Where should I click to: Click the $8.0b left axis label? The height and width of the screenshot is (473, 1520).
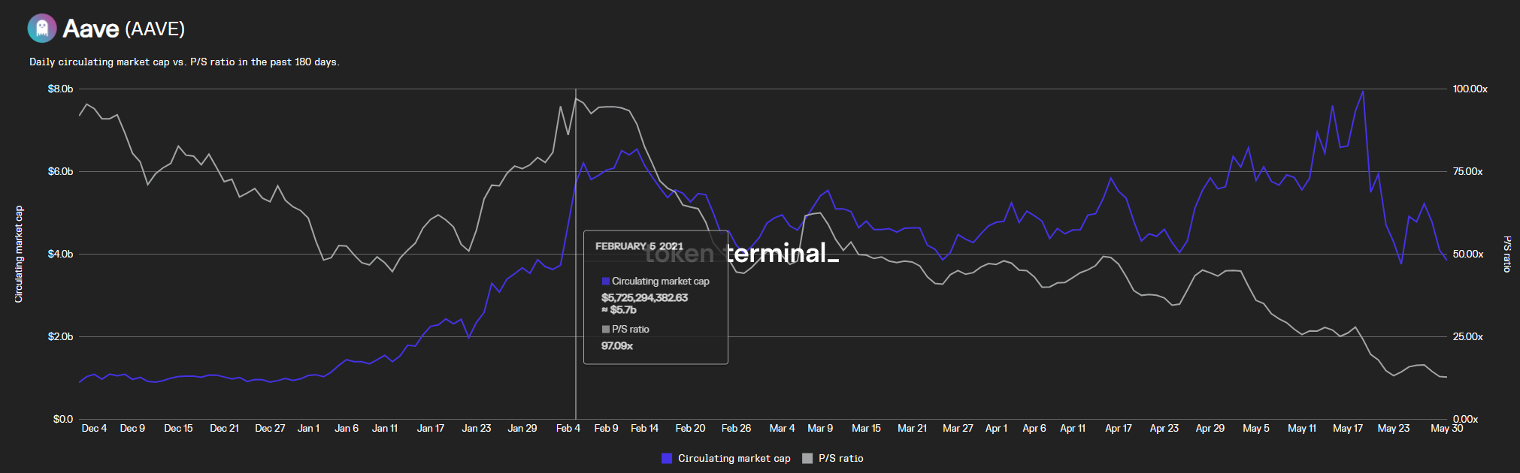pos(60,89)
